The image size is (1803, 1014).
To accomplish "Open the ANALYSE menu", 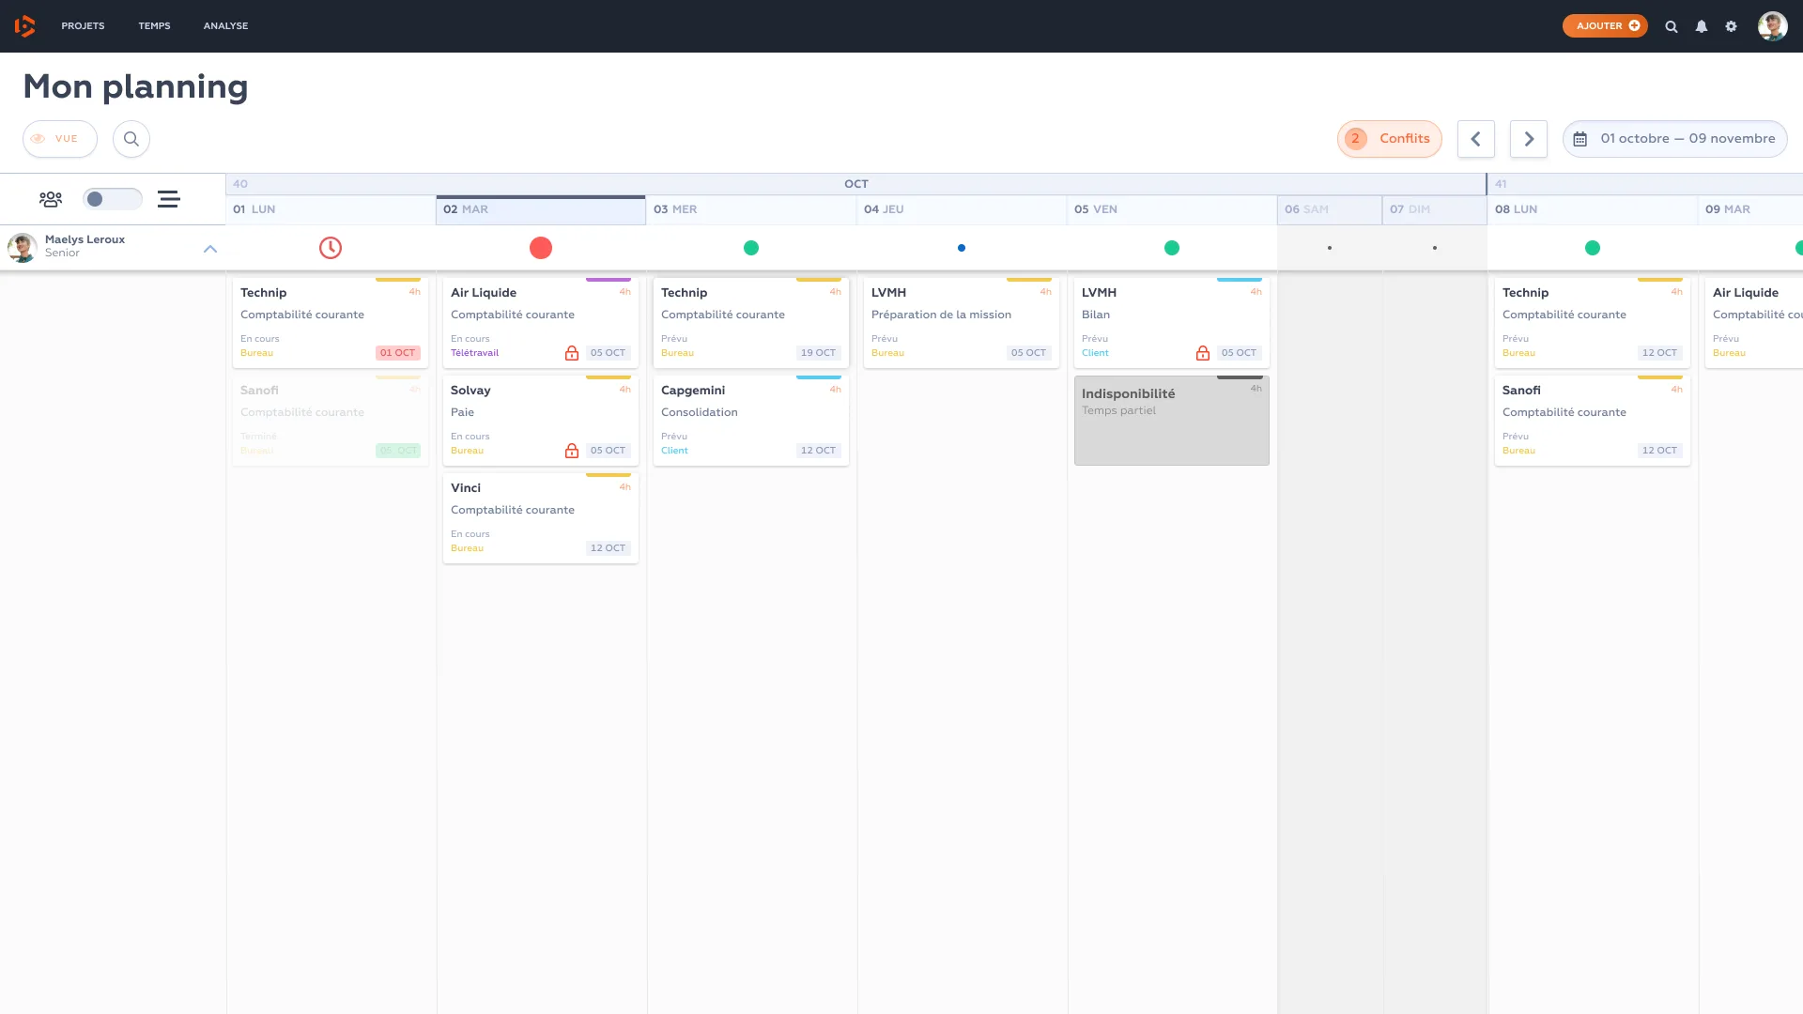I will [x=225, y=26].
